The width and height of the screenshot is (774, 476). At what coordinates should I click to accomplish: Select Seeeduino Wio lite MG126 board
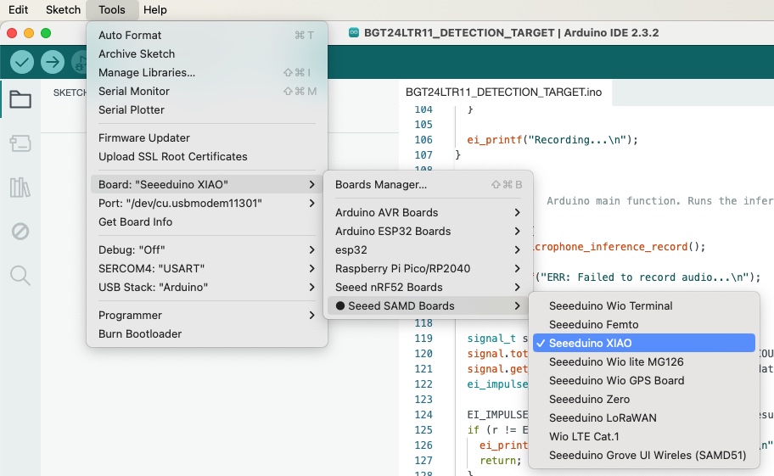coord(643,362)
